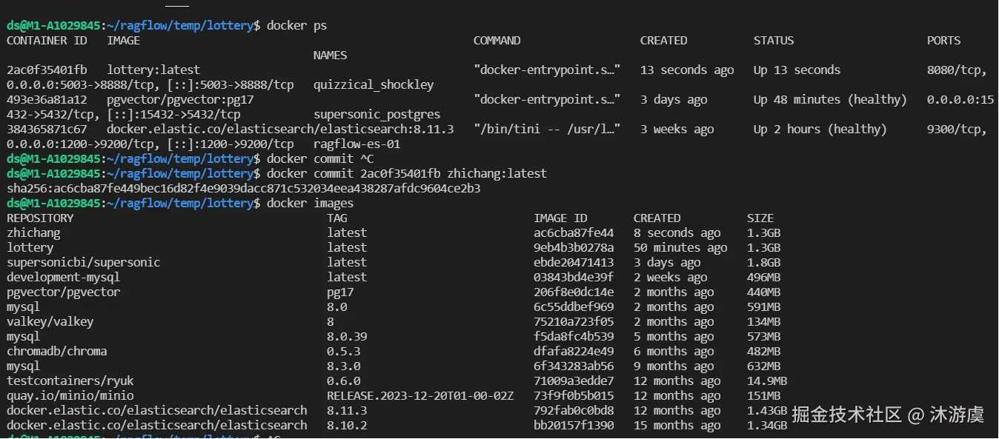
Task: Click the REPOSITORY column header
Action: [40, 218]
